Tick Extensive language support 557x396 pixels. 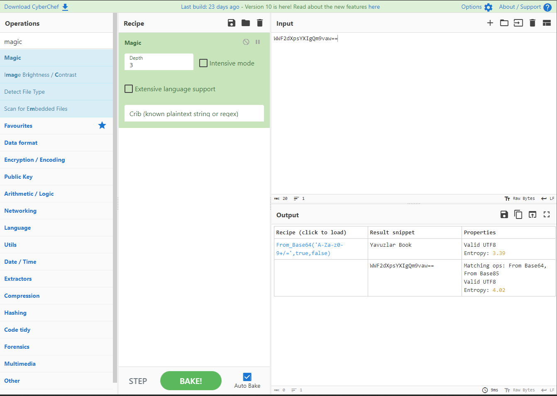pos(129,89)
